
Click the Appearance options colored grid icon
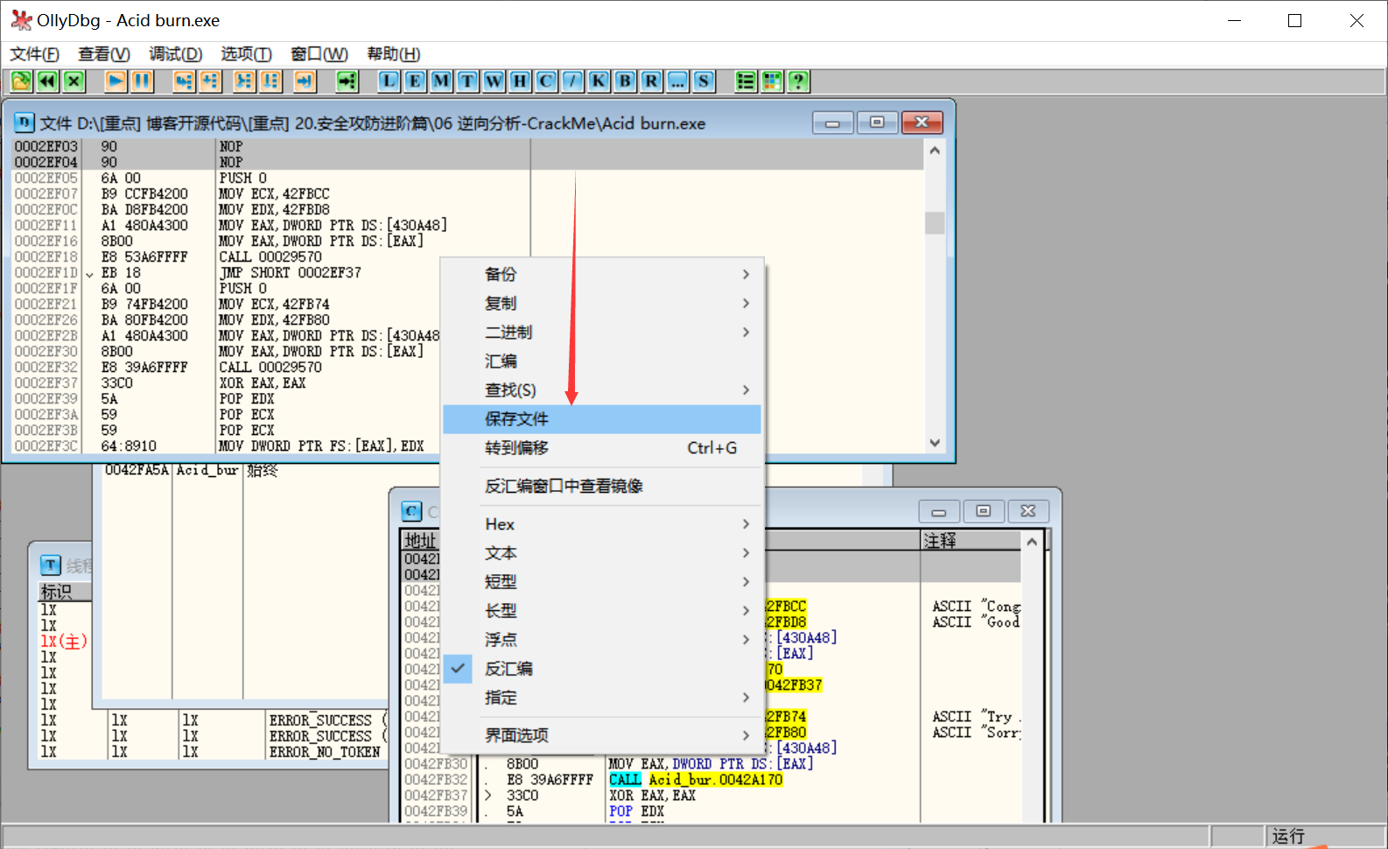(772, 81)
